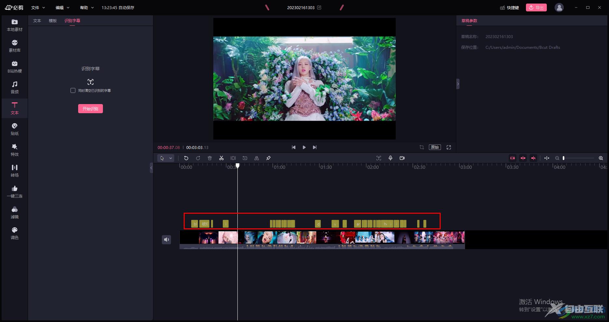Open the 帮助 menu dropdown
Viewport: 609px width, 322px height.
pos(87,7)
